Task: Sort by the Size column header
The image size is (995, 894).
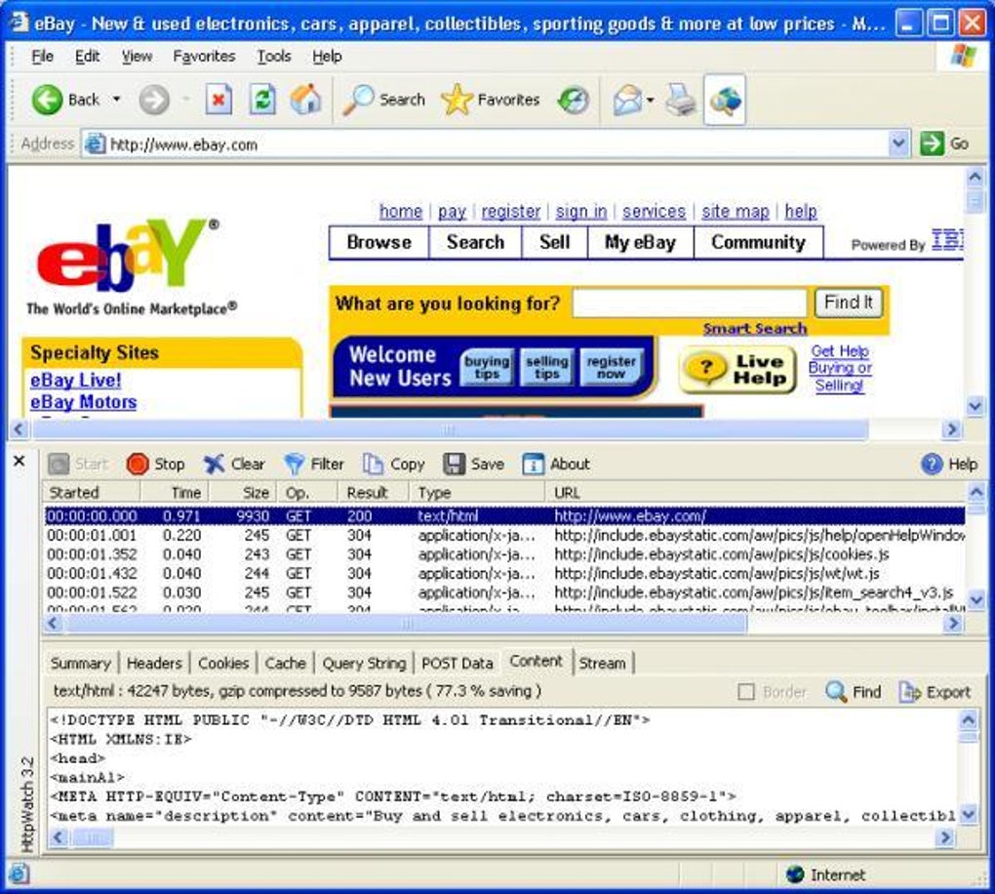Action: [x=243, y=493]
